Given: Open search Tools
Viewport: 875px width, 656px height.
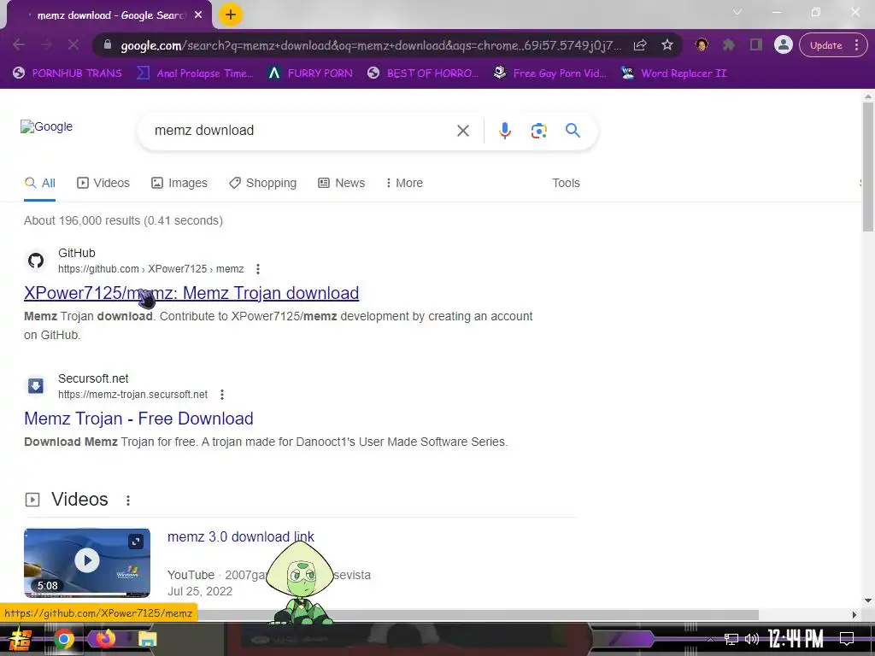Looking at the screenshot, I should [566, 183].
